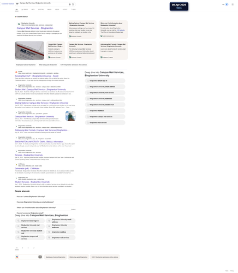The height and width of the screenshot is (273, 238).
Task: Click building thumbnail beside Campus Mail Services result
Action: [x=70, y=116]
